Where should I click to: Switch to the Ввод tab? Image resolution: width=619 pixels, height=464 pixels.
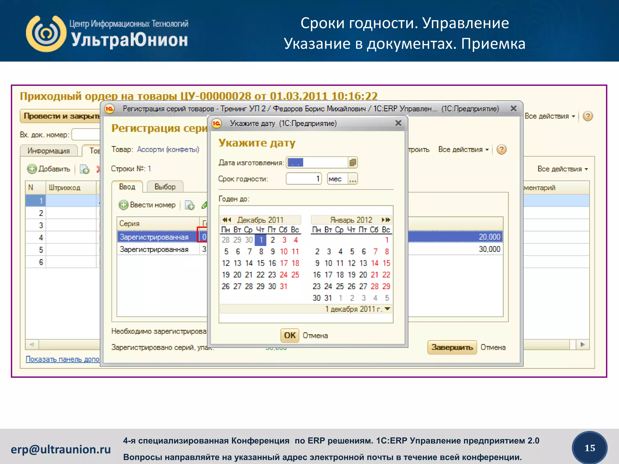[x=127, y=187]
